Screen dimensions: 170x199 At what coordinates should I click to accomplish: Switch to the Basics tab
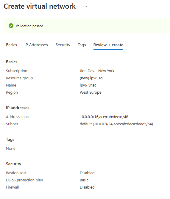[11, 45]
